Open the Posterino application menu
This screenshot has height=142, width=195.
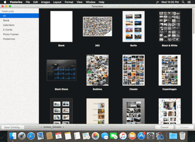point(16,2)
